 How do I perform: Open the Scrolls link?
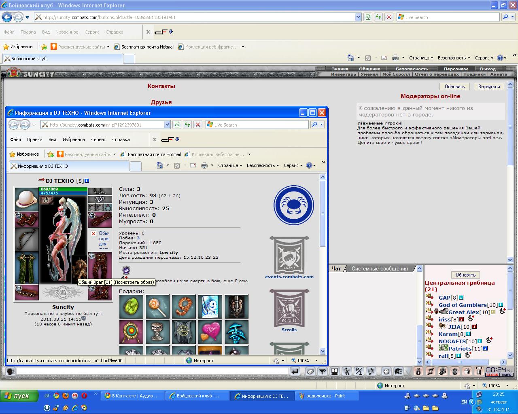(x=289, y=330)
